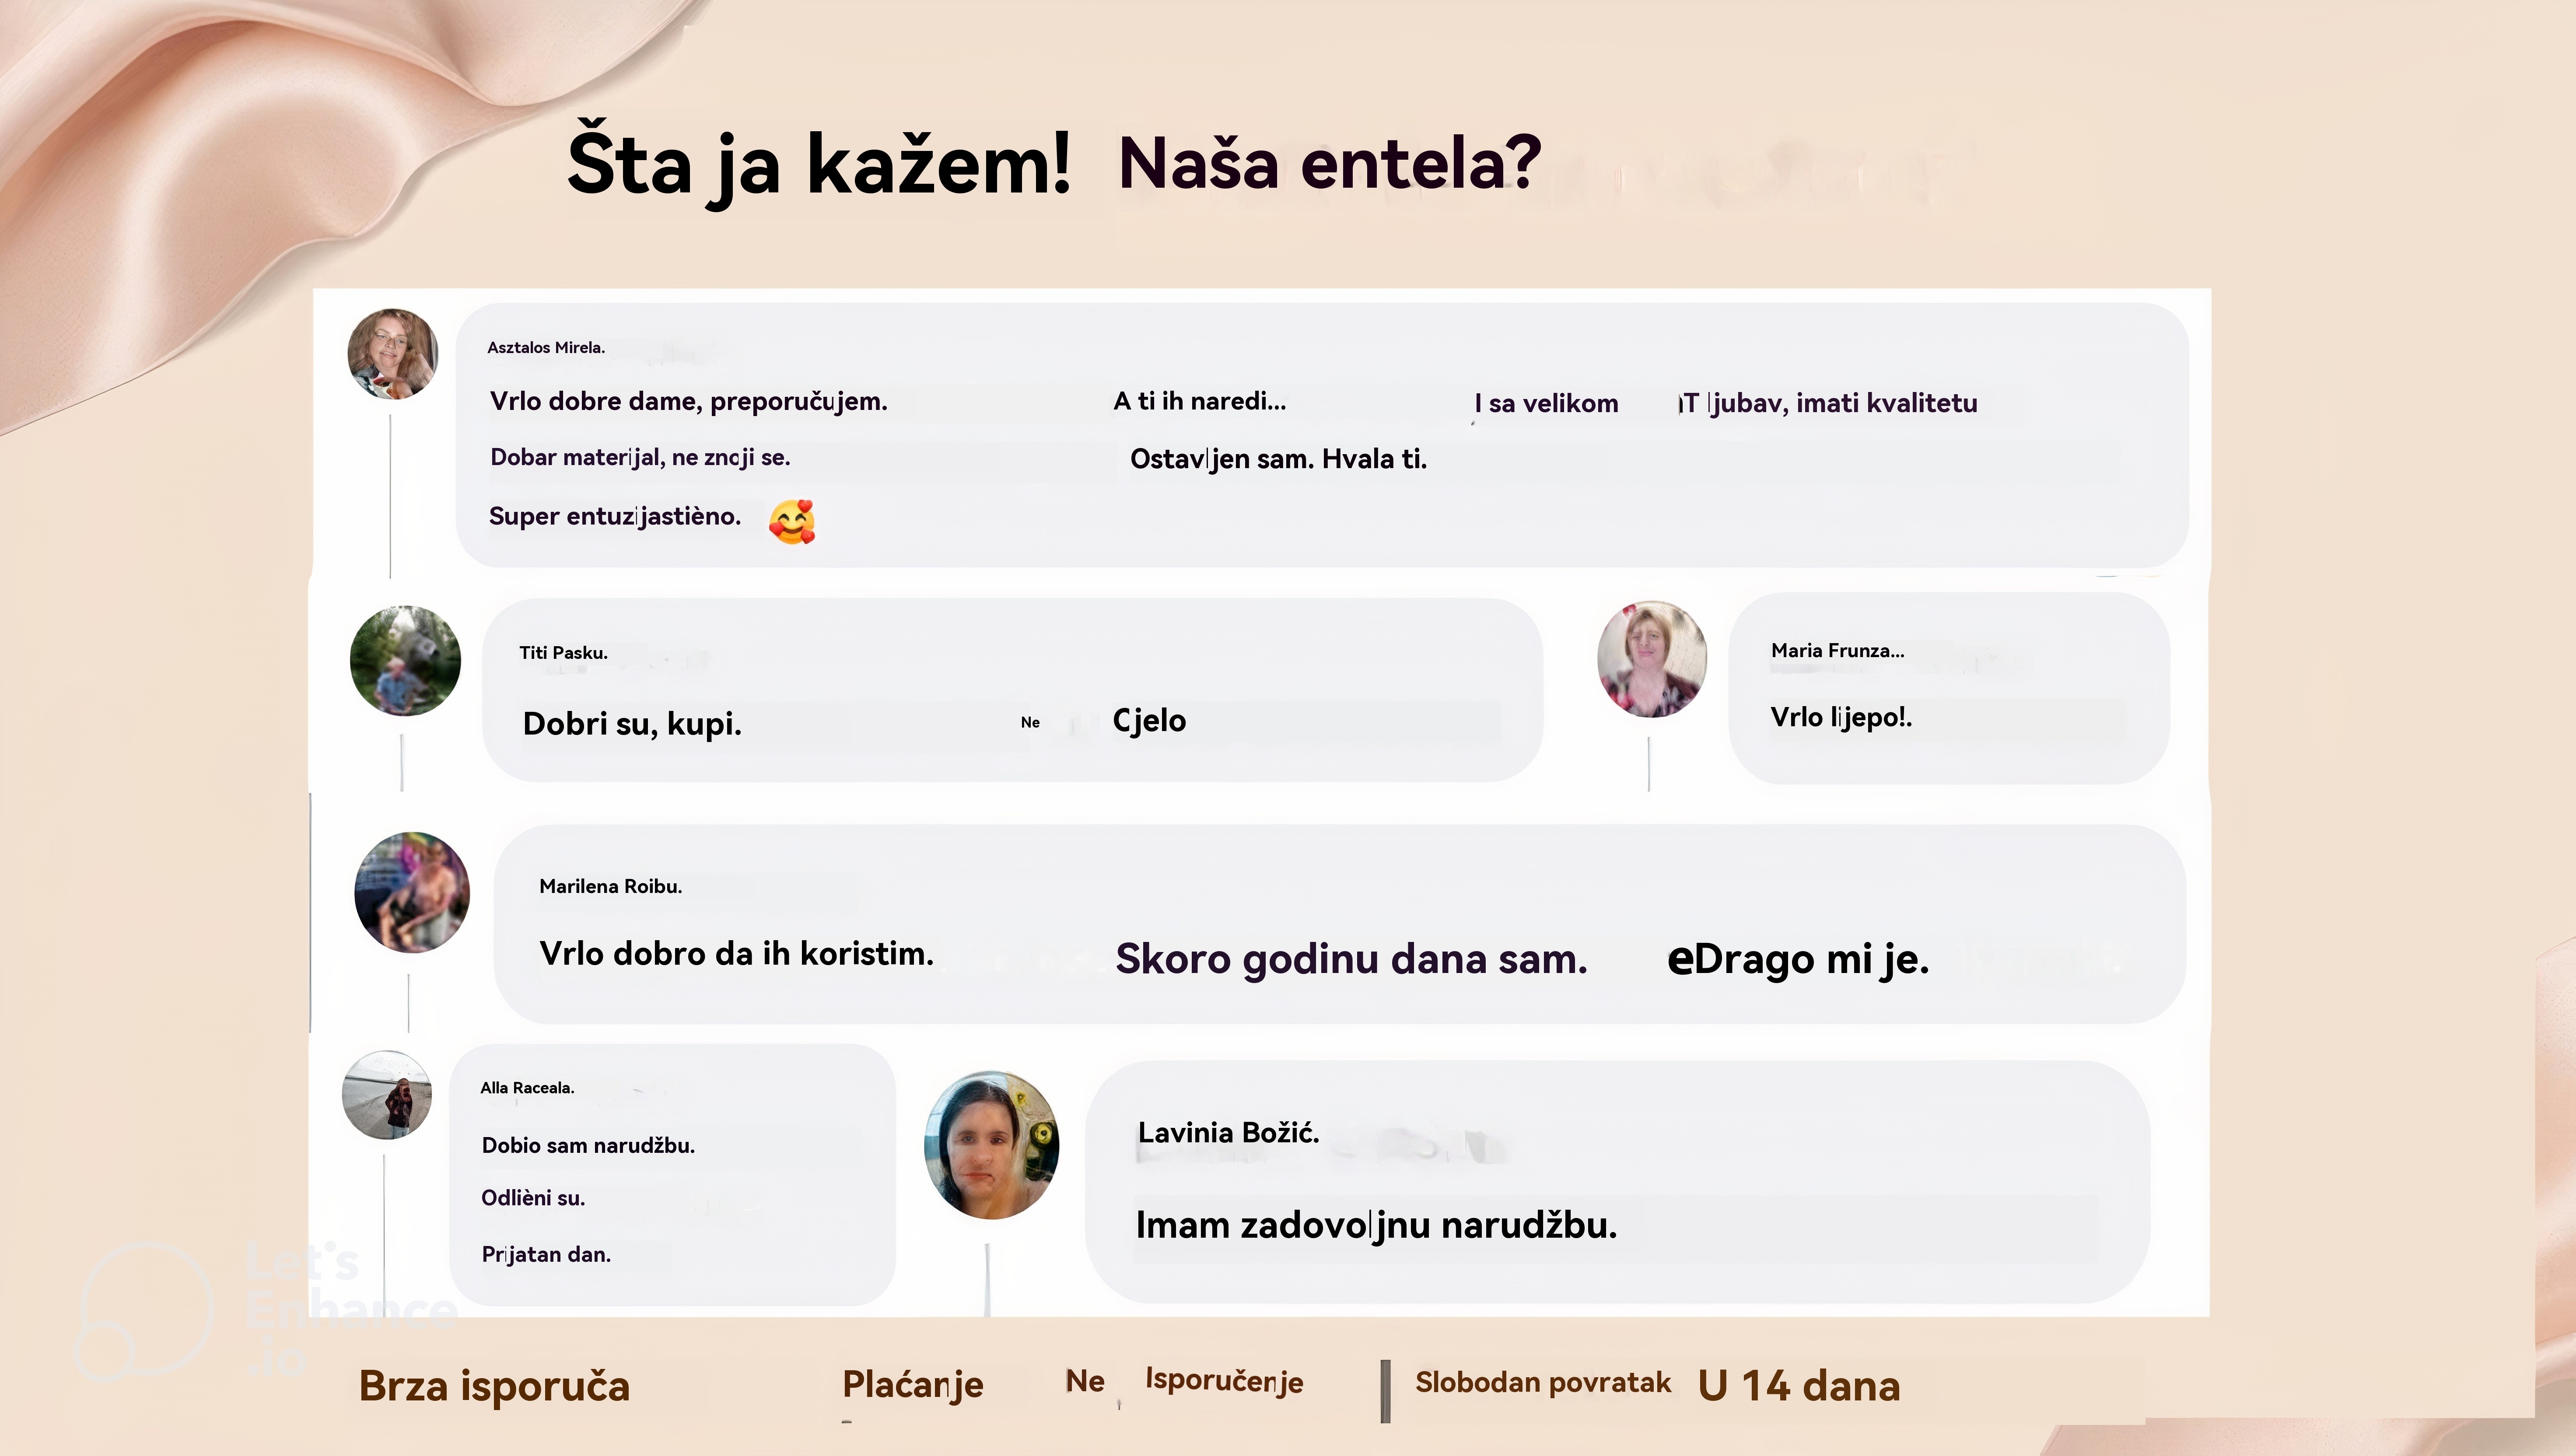Select 'Ostavljen sam. Hvala ti.' text

pos(1278,459)
